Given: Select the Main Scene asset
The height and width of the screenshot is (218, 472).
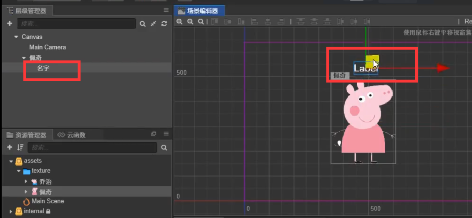Looking at the screenshot, I should pos(48,201).
